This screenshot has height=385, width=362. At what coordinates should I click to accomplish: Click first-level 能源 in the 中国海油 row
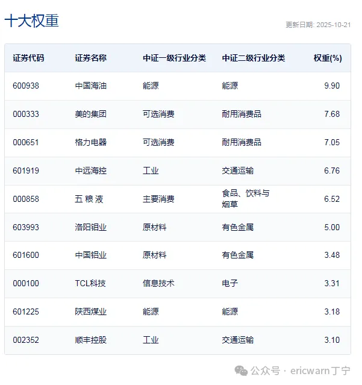click(x=151, y=86)
